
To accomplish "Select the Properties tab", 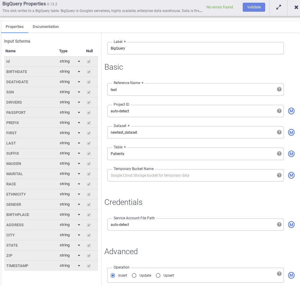I will tap(15, 27).
